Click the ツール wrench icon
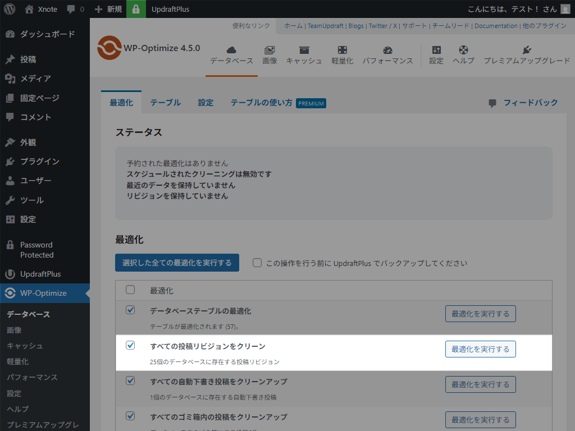The width and height of the screenshot is (575, 431). 10,200
